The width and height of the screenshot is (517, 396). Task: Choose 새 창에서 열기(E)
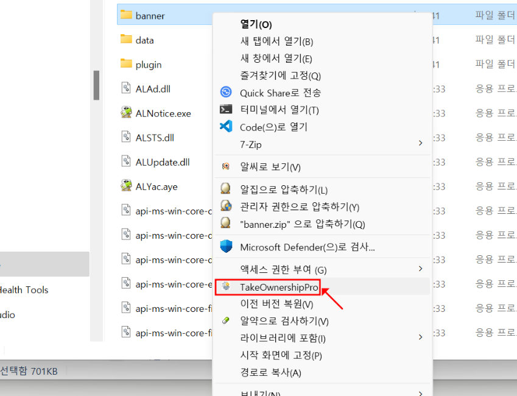click(x=323, y=58)
